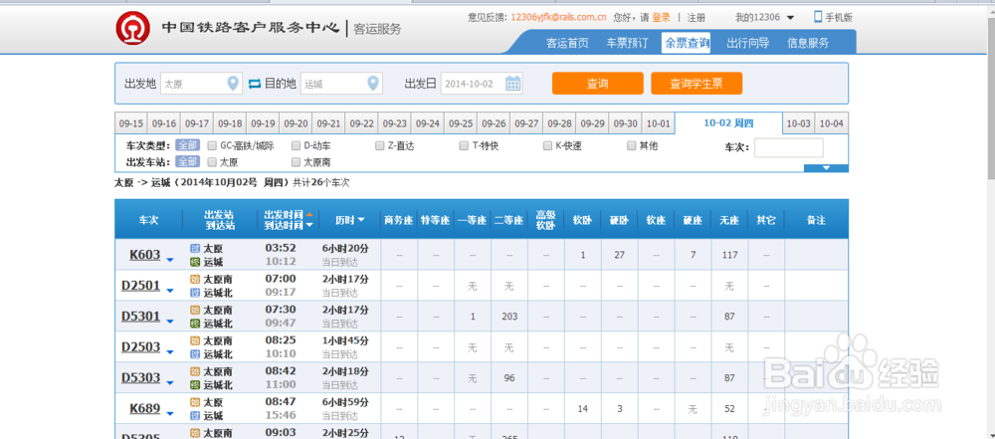This screenshot has height=439, width=995.
Task: Open the D5301 train number link
Action: coord(141,317)
